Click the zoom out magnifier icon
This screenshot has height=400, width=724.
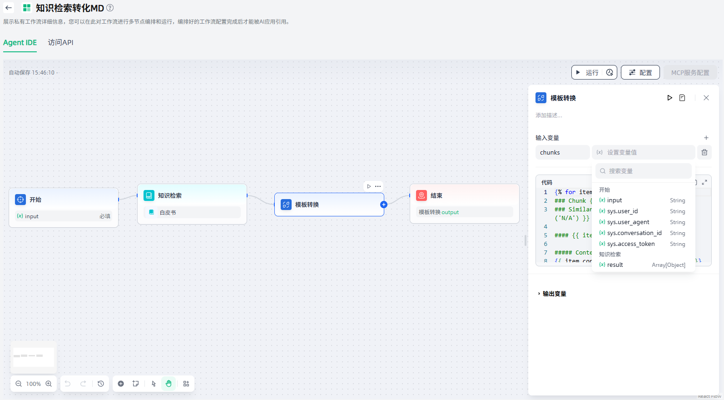pos(19,384)
